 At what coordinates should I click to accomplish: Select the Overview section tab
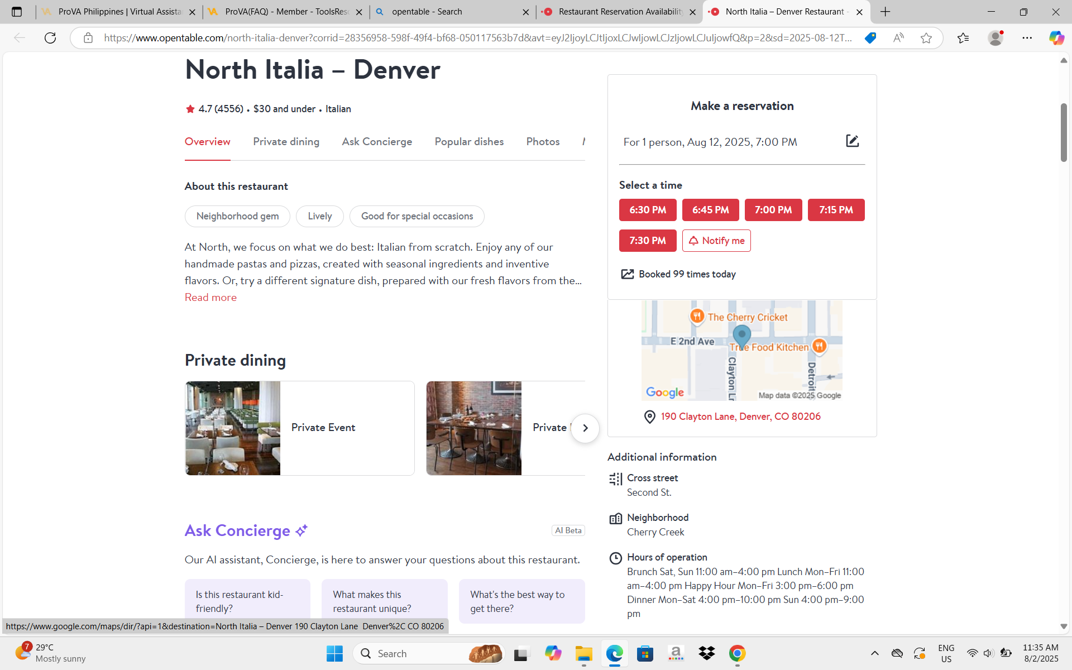tap(208, 142)
